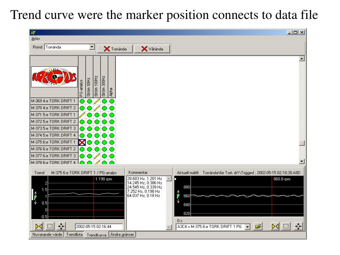Click the data file graph vertical scale arrows

point(178,197)
